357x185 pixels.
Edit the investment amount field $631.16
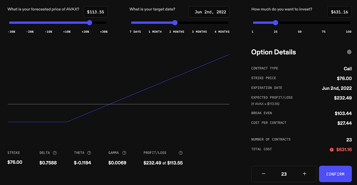tap(340, 12)
